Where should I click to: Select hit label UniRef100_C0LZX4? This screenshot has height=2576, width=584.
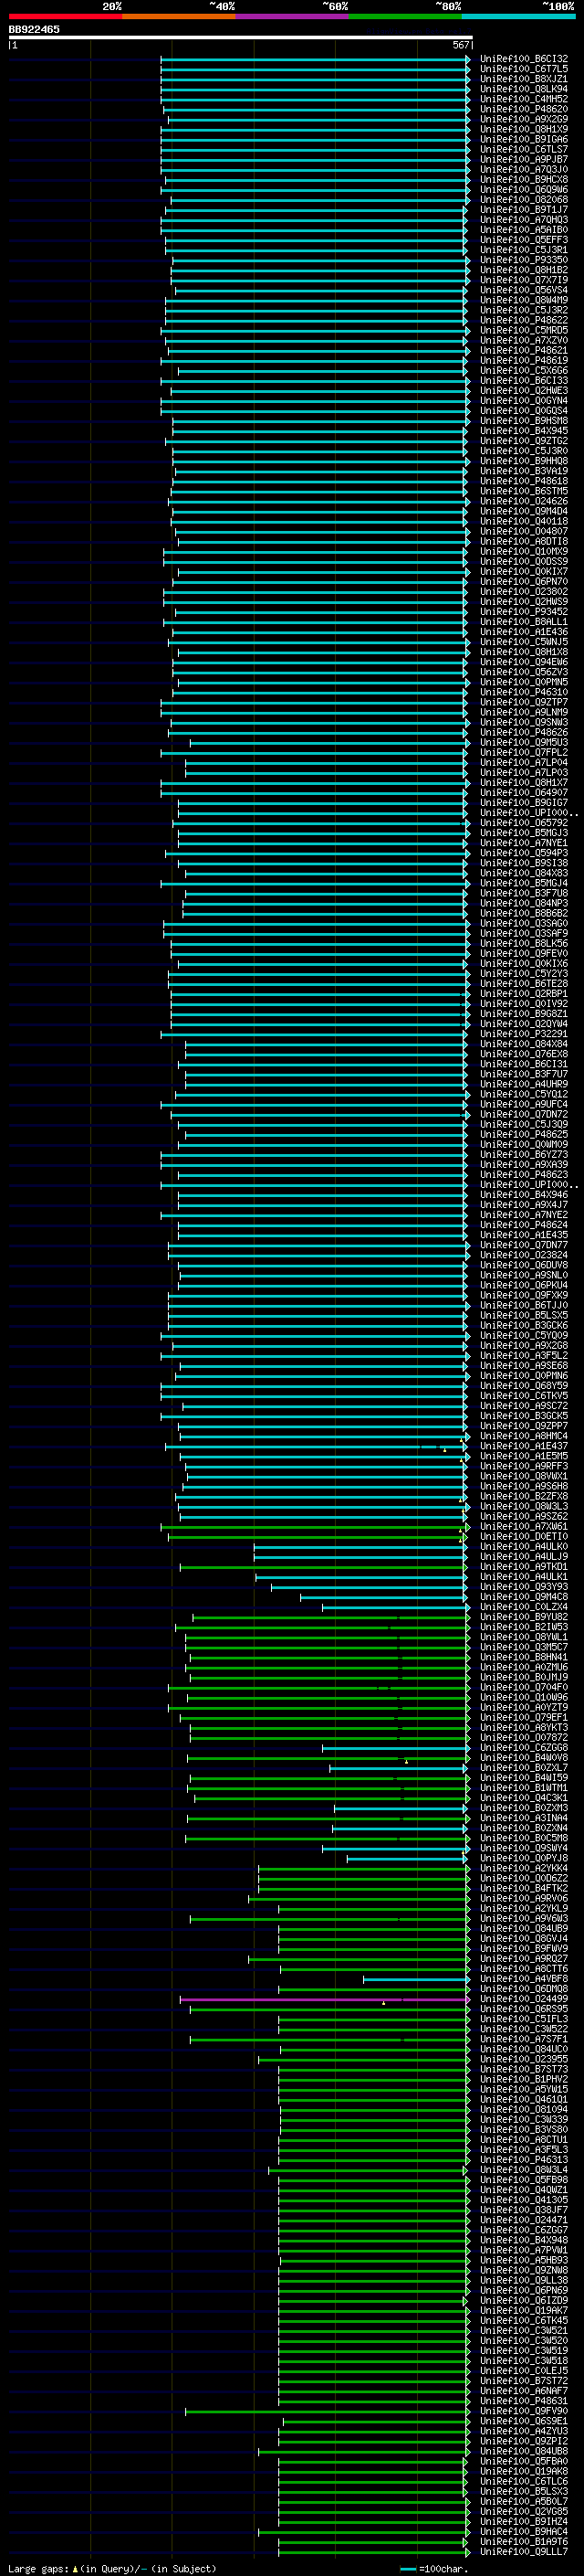click(x=524, y=1607)
